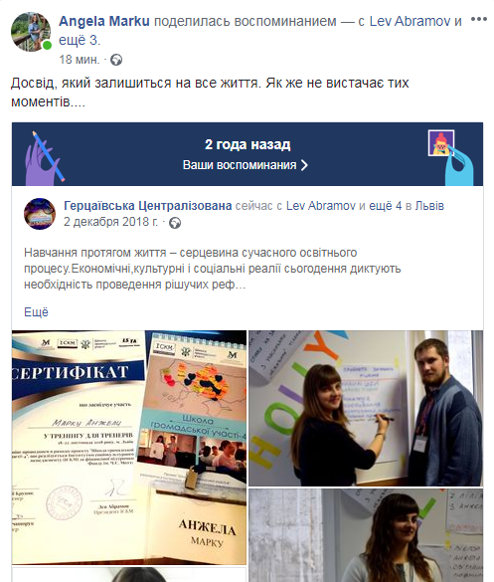Open the three-dot post options menu
The width and height of the screenshot is (494, 582).
pos(478,19)
